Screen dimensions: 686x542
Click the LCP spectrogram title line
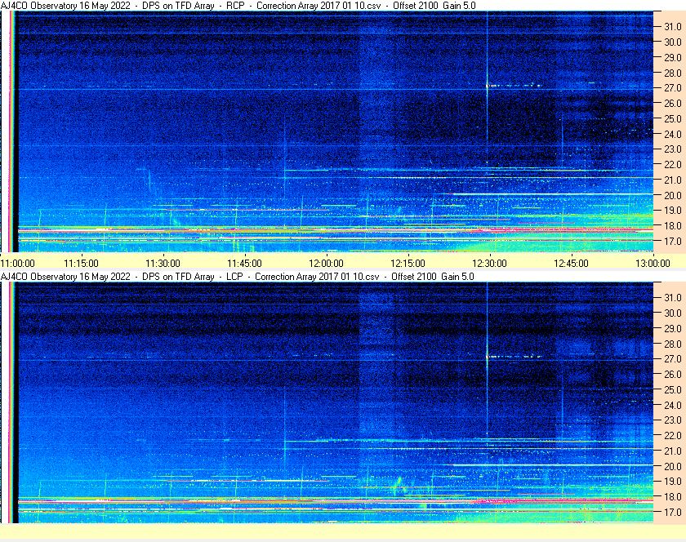click(237, 277)
